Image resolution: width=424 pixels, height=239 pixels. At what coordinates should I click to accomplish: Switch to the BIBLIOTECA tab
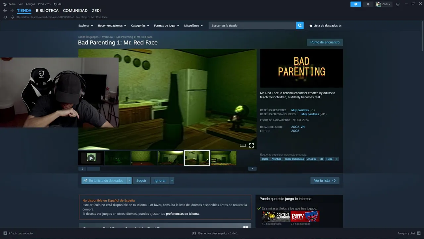pyautogui.click(x=47, y=11)
